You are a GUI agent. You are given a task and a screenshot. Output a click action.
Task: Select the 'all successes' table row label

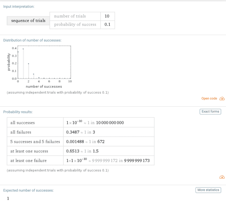[22, 123]
